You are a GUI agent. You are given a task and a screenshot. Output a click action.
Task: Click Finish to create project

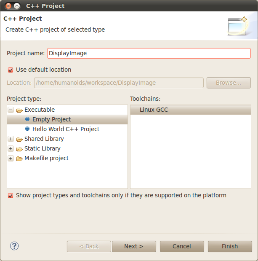229,246
